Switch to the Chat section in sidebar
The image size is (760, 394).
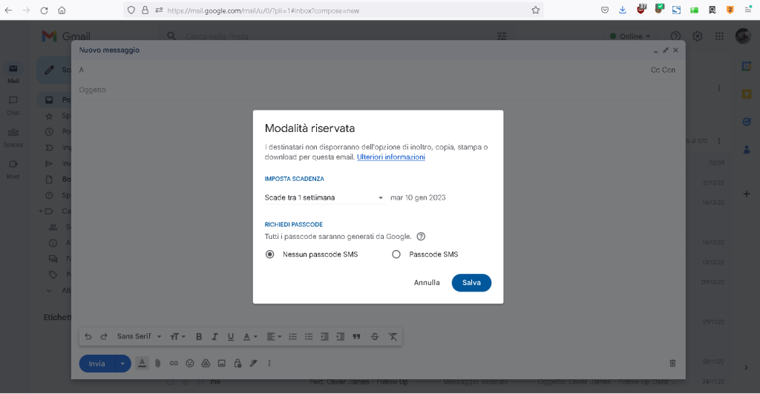click(x=13, y=105)
